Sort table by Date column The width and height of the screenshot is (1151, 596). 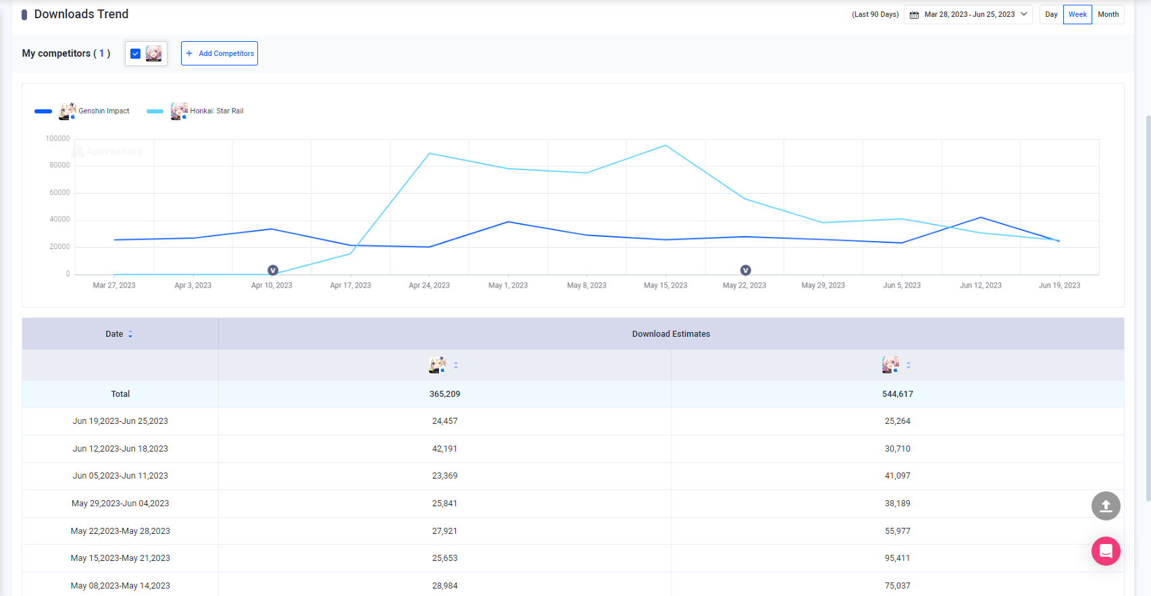pyautogui.click(x=130, y=334)
